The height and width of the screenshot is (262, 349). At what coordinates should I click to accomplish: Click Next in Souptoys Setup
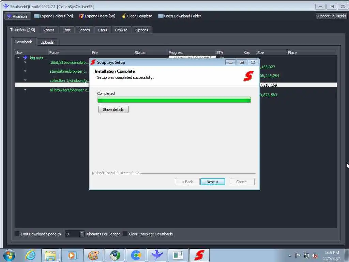point(213,182)
